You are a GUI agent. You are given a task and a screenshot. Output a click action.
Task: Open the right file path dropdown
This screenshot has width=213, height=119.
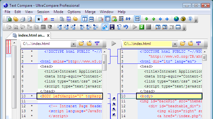tap(175, 44)
